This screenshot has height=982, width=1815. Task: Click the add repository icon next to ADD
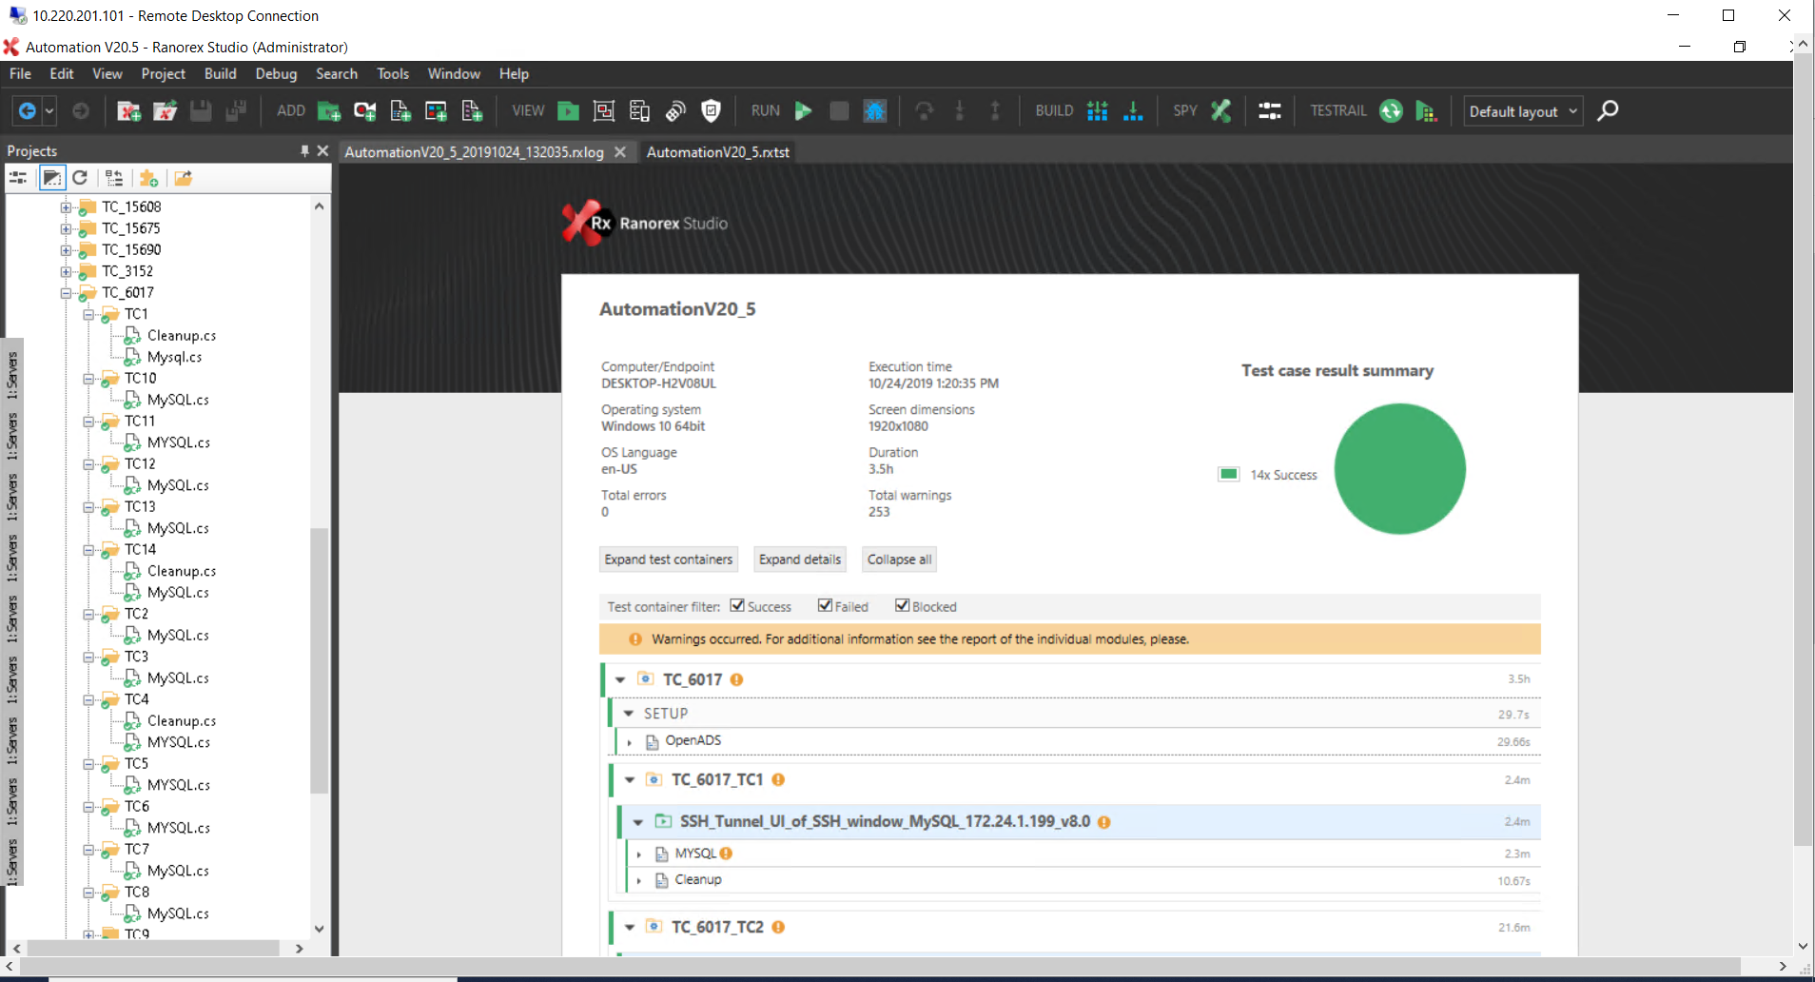click(436, 111)
